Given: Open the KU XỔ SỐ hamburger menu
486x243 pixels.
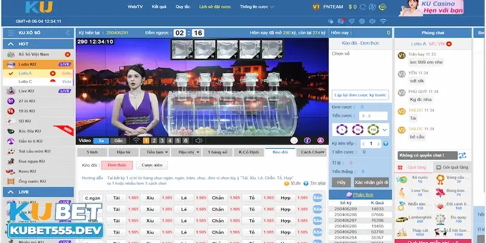Looking at the screenshot, I should [11, 33].
